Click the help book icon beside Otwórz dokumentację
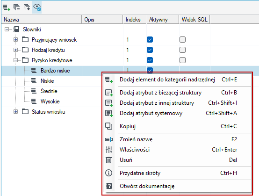 tap(109, 186)
